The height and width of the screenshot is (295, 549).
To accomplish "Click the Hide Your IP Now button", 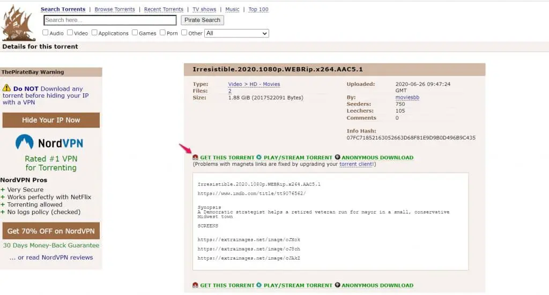I will [x=51, y=120].
